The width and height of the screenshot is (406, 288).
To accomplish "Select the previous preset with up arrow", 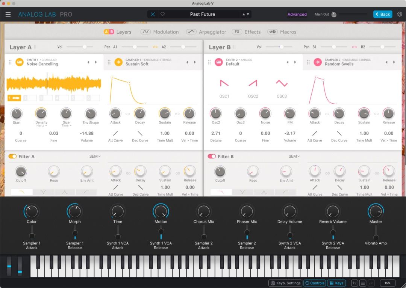I will tap(243, 14).
